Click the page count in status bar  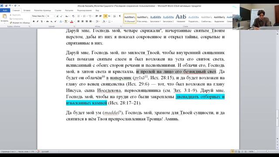(x=8, y=151)
